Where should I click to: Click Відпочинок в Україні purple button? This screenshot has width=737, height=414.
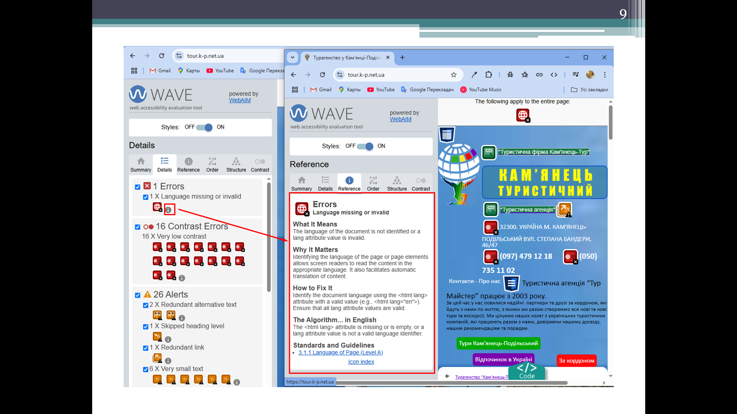tap(503, 360)
